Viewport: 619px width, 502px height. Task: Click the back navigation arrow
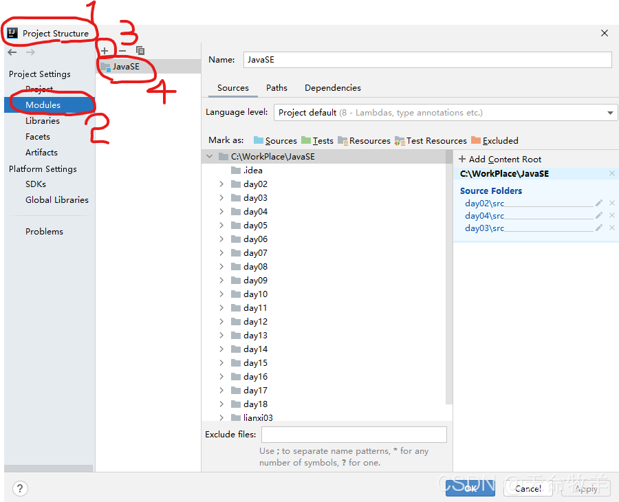pyautogui.click(x=12, y=52)
